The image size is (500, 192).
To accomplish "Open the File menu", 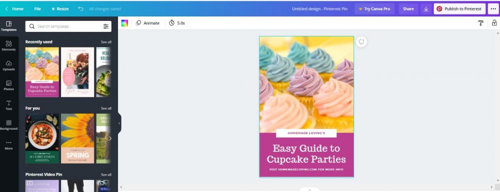I will click(x=37, y=9).
